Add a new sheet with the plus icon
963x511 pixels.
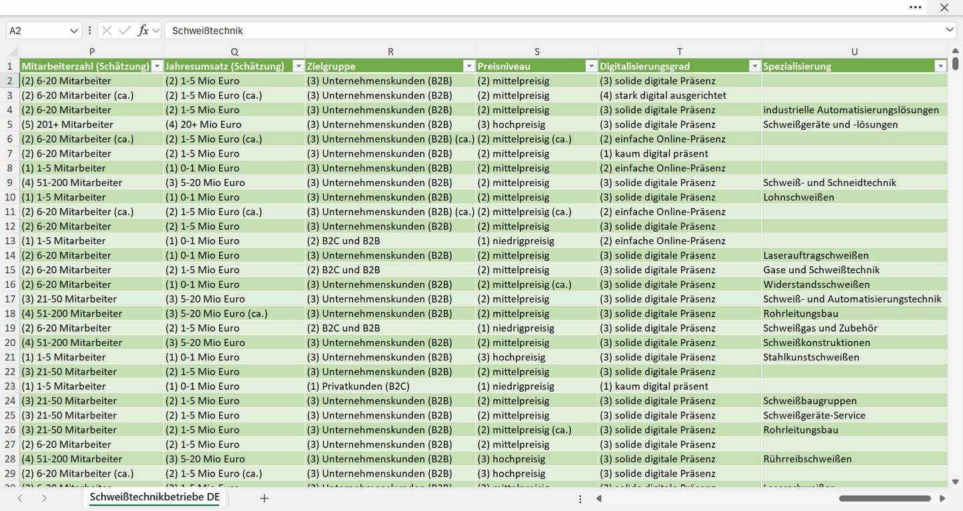(x=264, y=498)
